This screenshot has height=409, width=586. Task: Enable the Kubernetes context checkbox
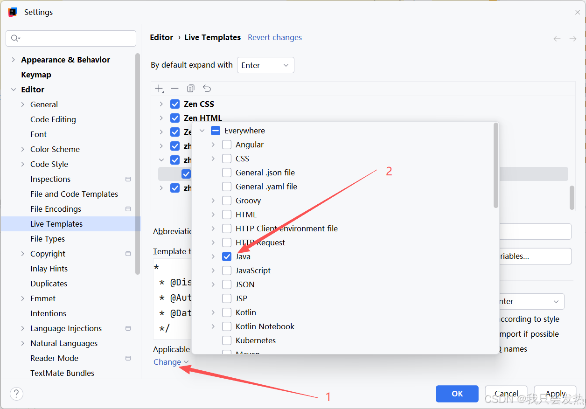click(x=227, y=340)
